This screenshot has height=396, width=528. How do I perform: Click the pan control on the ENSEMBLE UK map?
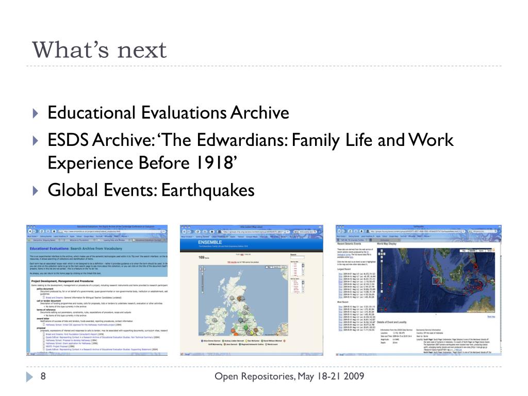pos(202,269)
